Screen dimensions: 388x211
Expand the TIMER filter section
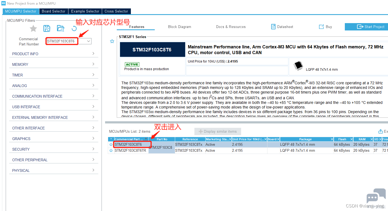point(53,75)
